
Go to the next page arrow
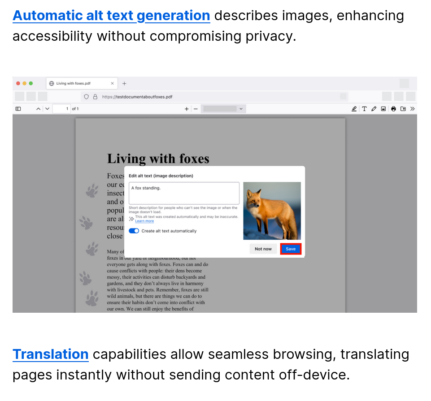(x=47, y=109)
